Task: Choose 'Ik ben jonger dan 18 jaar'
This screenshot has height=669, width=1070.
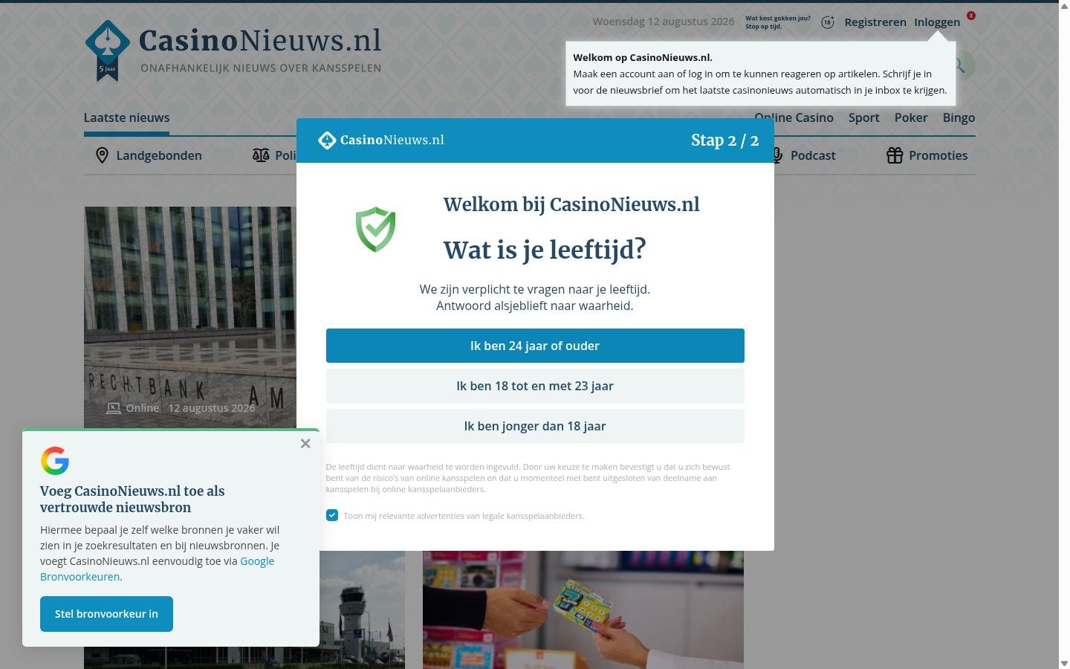Action: pos(535,426)
